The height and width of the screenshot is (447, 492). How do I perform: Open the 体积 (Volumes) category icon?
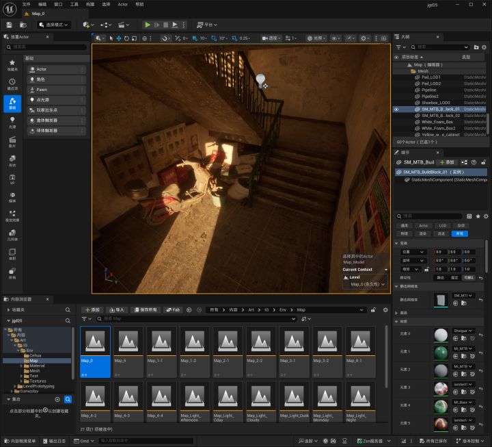pos(12,253)
